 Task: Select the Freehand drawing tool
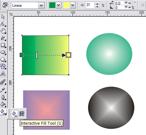click(3, 38)
